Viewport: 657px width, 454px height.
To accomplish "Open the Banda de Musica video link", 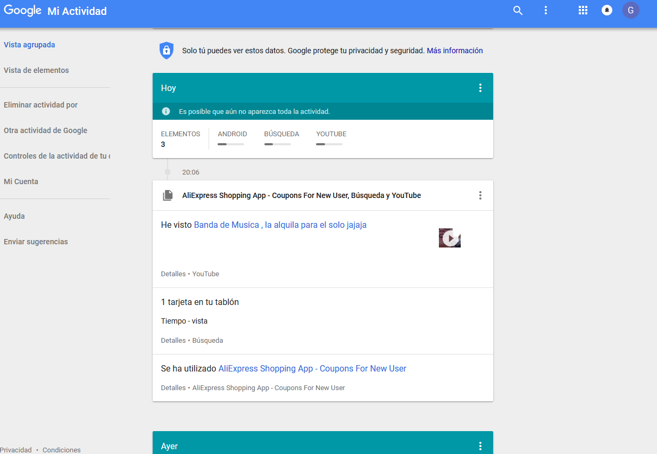I will click(x=280, y=225).
